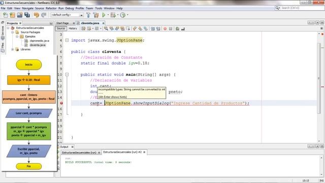Close the Start Page tab
The image size is (325, 183).
pyautogui.click(x=74, y=23)
